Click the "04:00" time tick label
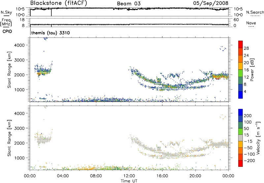 (x=63, y=176)
